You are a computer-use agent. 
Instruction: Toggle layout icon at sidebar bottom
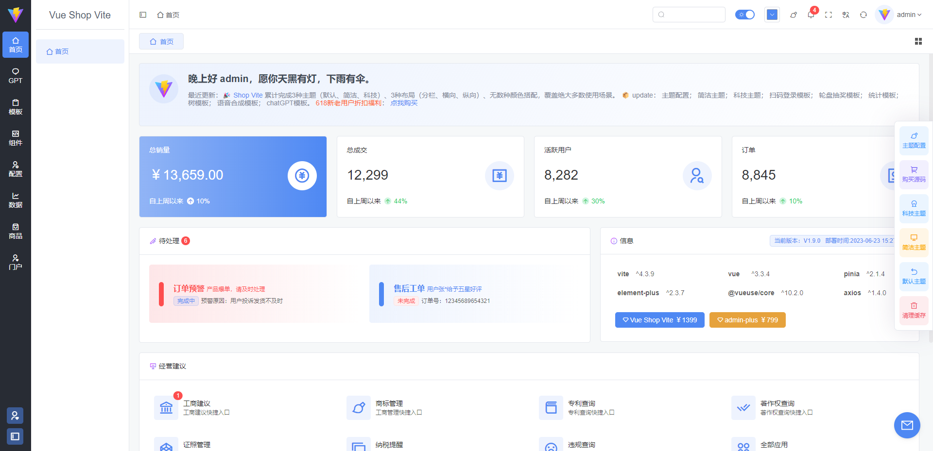tap(15, 436)
